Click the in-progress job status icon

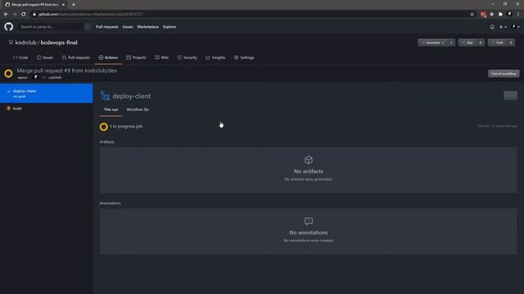click(104, 127)
